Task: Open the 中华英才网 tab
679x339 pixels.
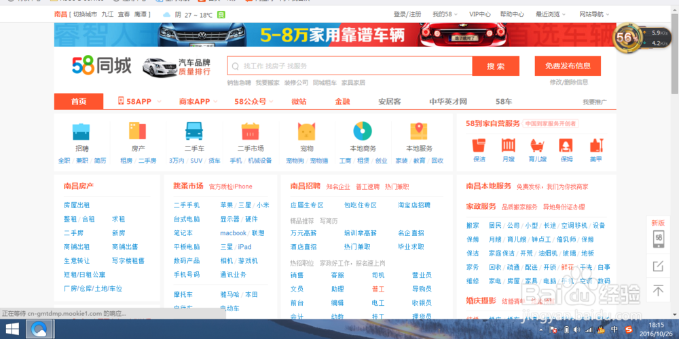Action: point(448,102)
